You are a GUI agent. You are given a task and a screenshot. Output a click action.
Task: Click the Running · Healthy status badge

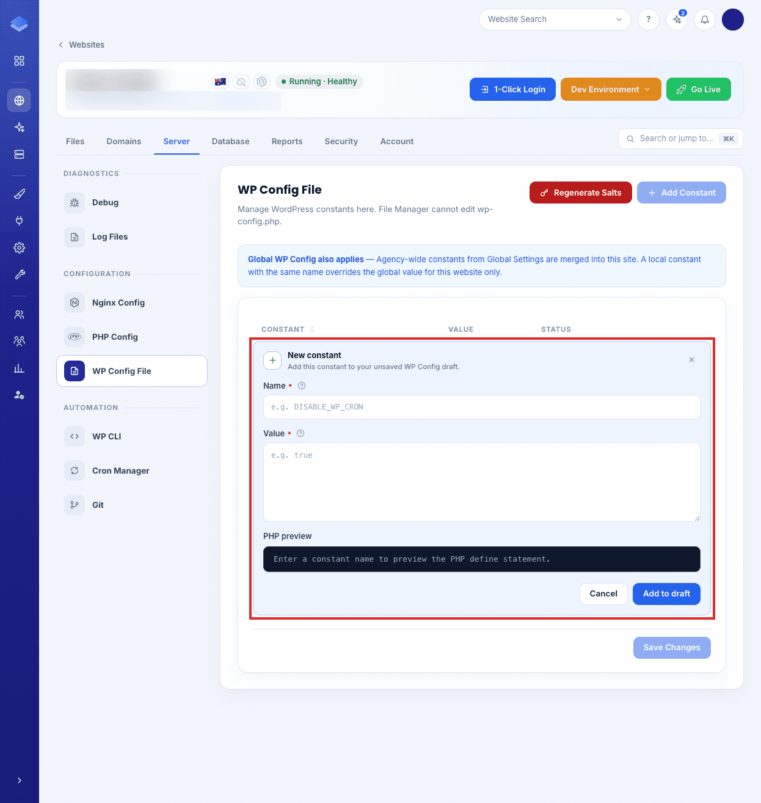(319, 82)
